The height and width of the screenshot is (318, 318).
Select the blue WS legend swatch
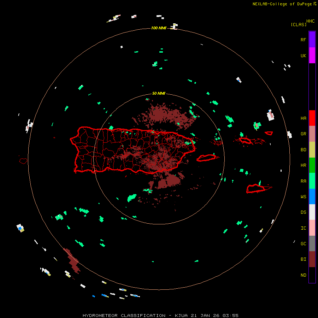click(x=312, y=196)
